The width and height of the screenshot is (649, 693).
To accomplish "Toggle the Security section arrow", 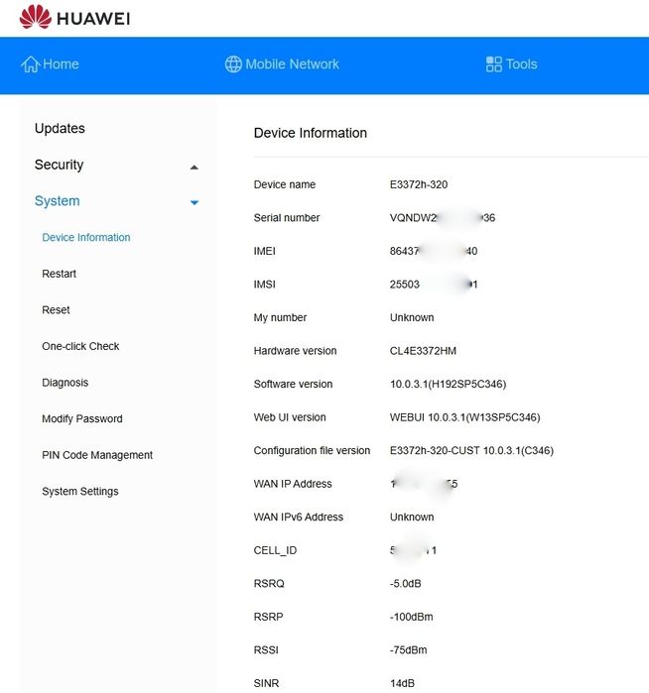I will (x=194, y=168).
